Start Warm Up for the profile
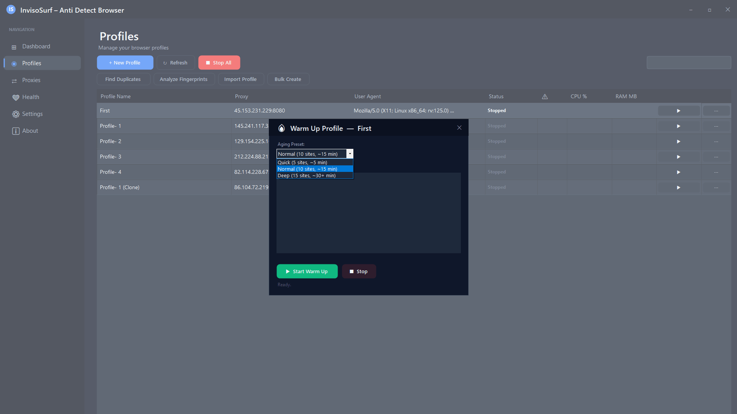737x414 pixels. [x=307, y=271]
